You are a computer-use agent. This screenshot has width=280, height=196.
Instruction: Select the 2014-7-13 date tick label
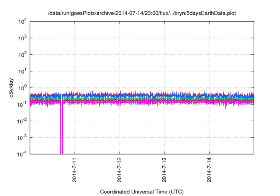coord(164,170)
